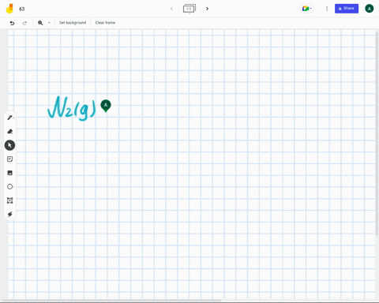Screen dimensions: 379x303
Task: Open the account avatar at top right
Action: click(369, 9)
